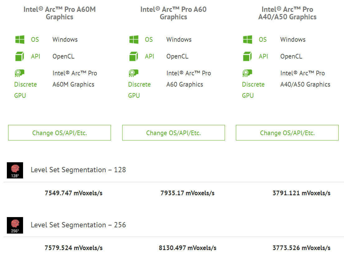The image size is (344, 256).
Task: Click the Discrete GPU card icon for A60M
Action: pyautogui.click(x=20, y=73)
